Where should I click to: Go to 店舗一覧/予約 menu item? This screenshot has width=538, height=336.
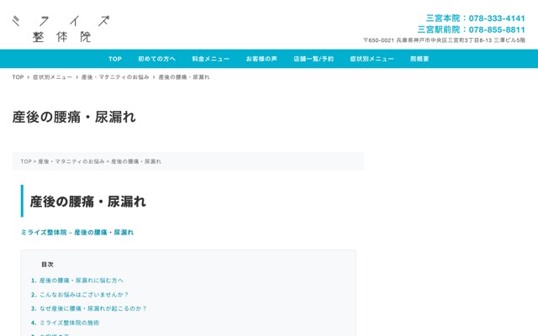tap(314, 59)
